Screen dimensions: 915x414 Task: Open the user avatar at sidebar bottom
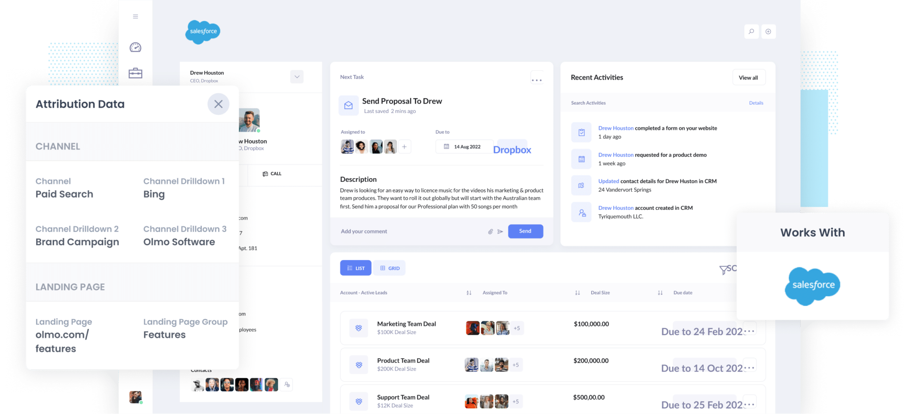(x=135, y=397)
